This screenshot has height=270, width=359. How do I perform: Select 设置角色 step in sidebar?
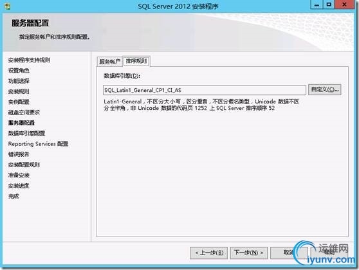(19, 71)
